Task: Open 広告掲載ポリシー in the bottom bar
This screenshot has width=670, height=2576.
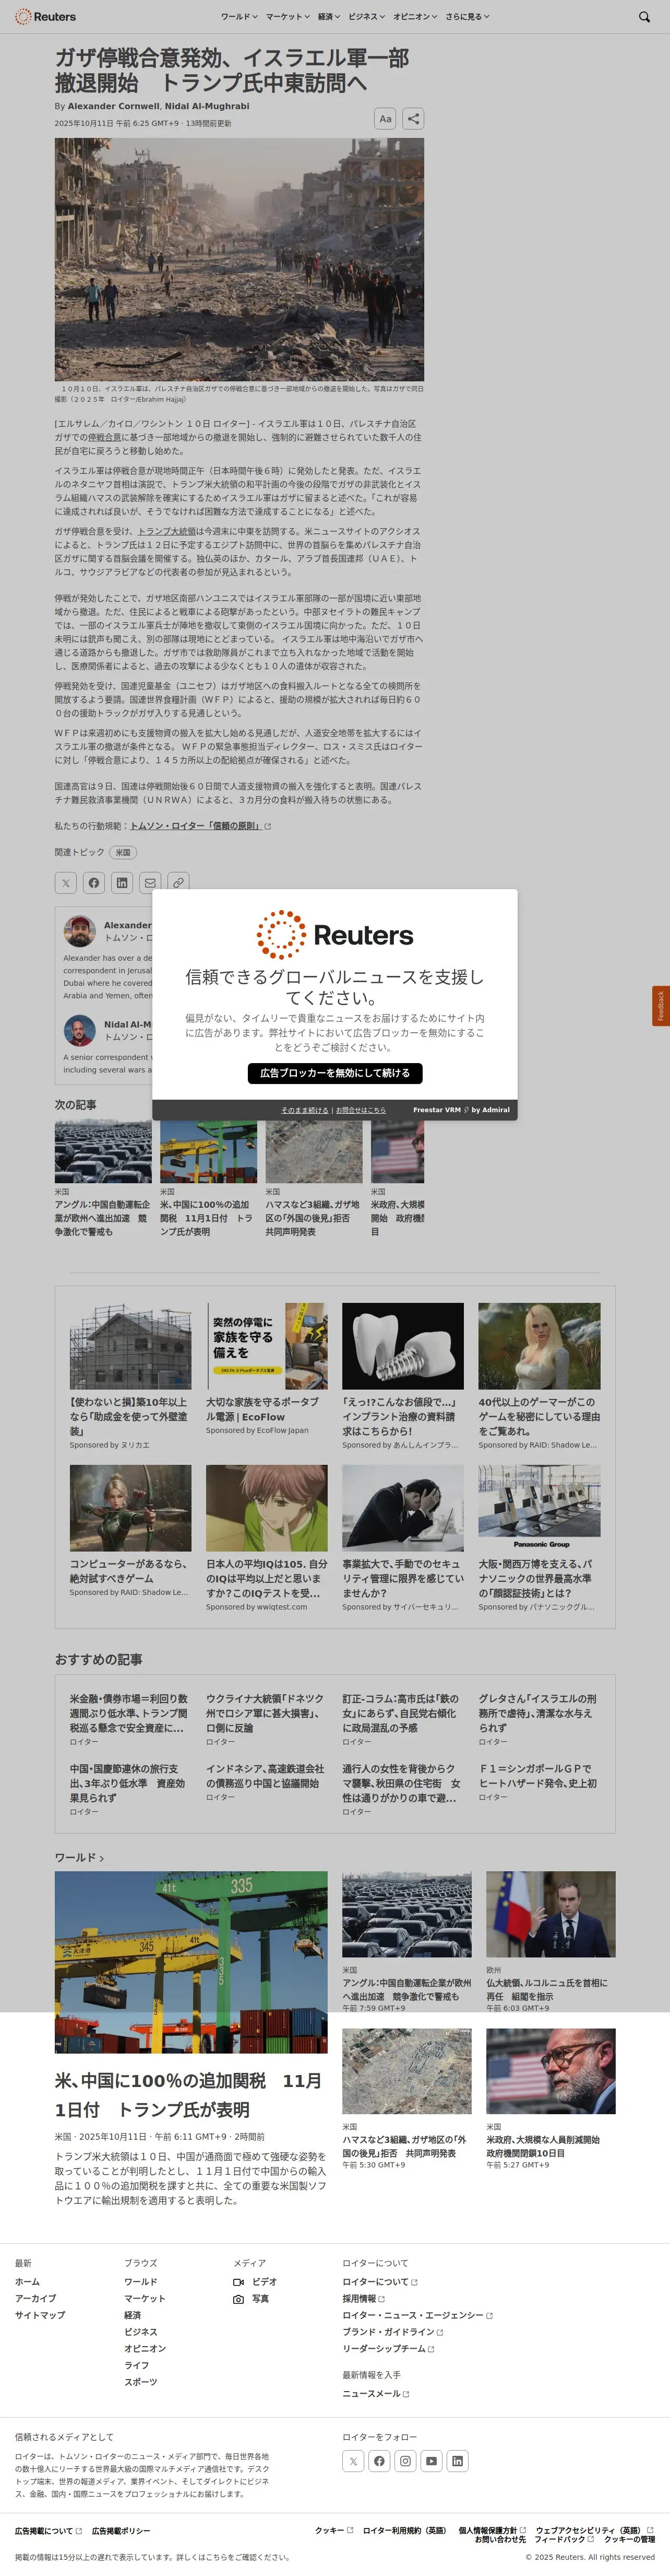Action: click(x=121, y=2530)
